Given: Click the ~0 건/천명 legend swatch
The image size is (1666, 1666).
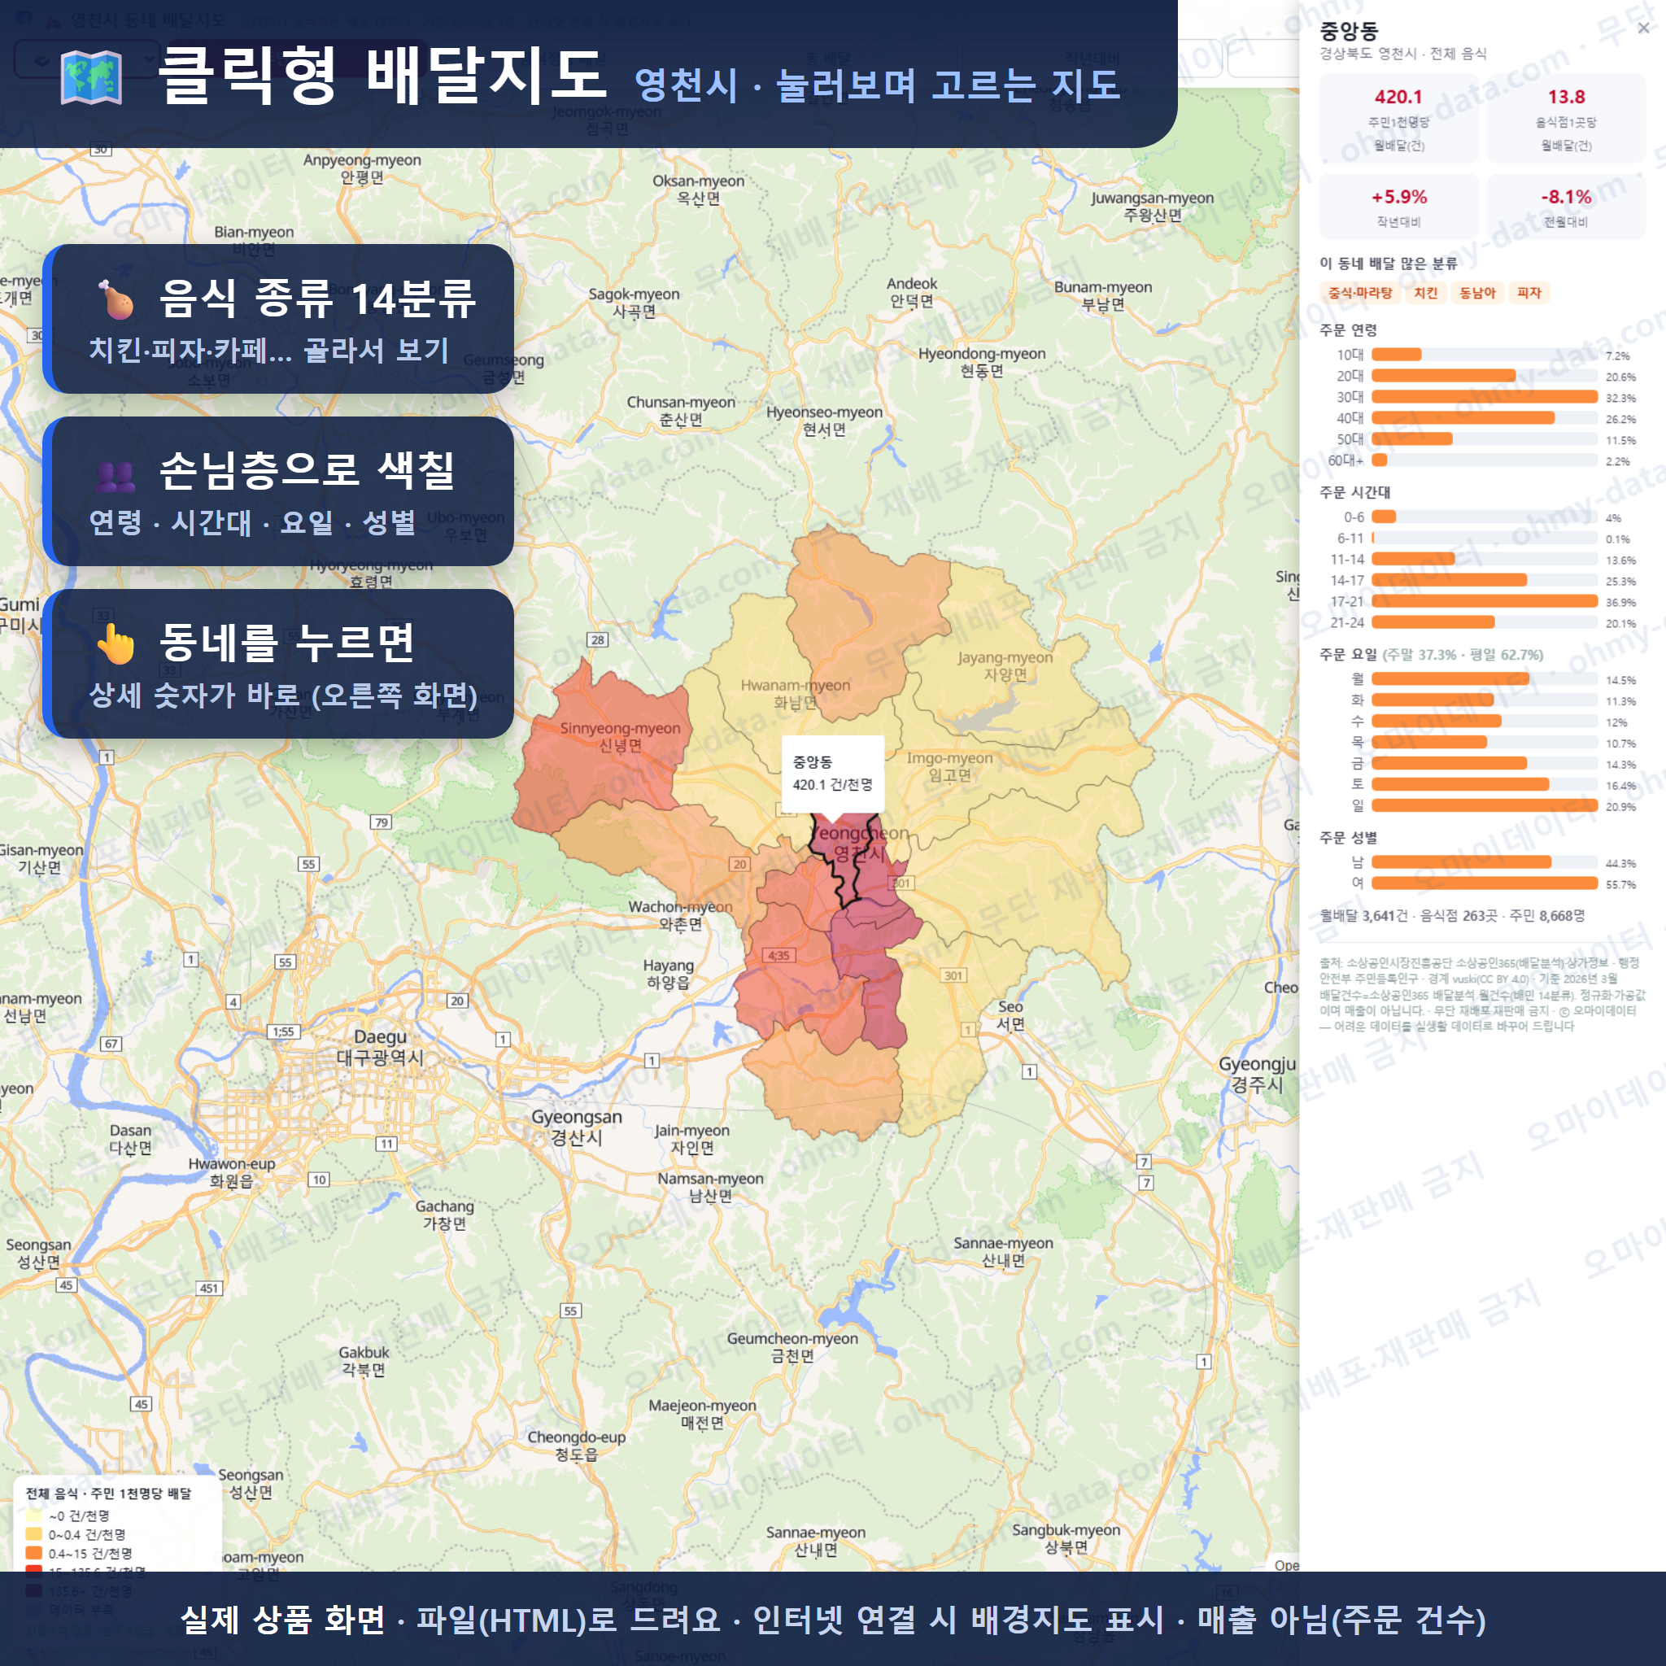Looking at the screenshot, I should pos(33,1515).
